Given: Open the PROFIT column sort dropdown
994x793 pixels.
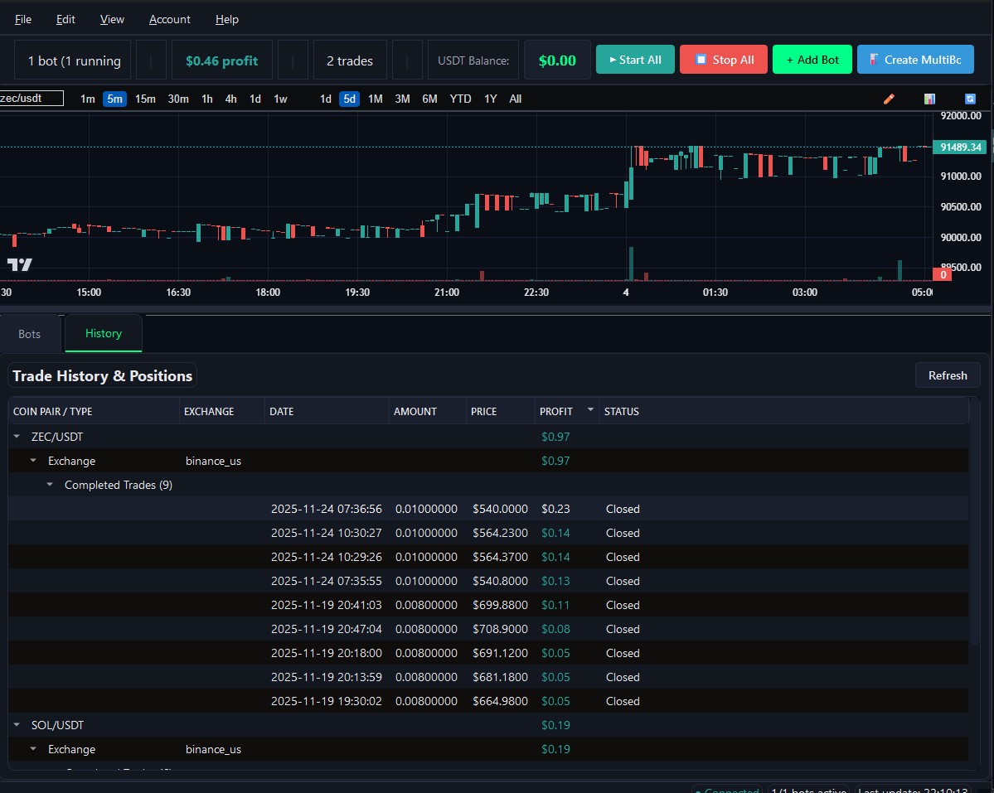Looking at the screenshot, I should [590, 409].
